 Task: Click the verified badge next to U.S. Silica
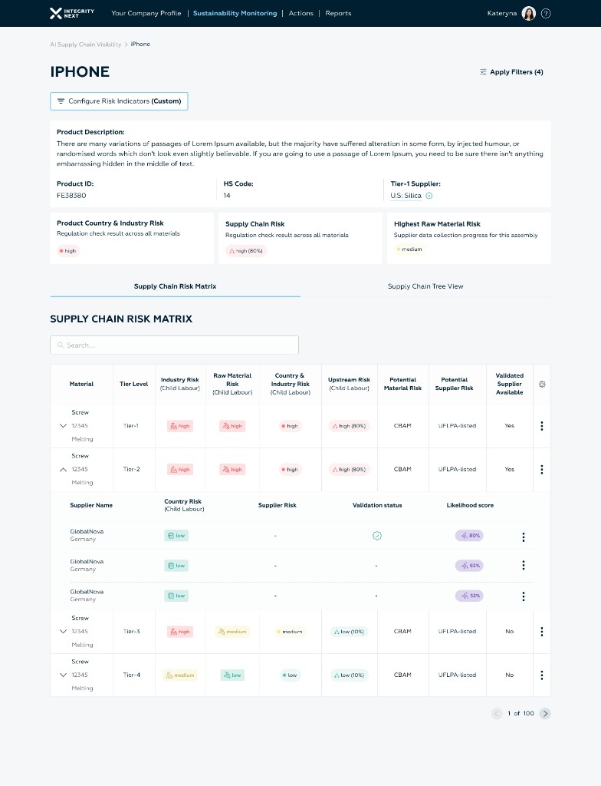[x=429, y=196]
